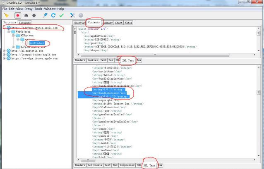Click the response pane vertical scrollbar thumb
Image resolution: width=264 pixels, height=169 pixels.
click(259, 93)
